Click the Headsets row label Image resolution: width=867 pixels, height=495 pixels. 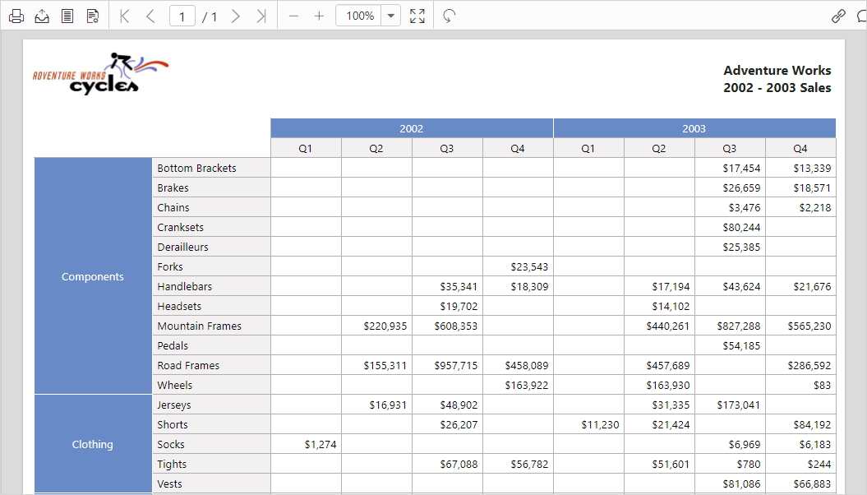tap(179, 307)
